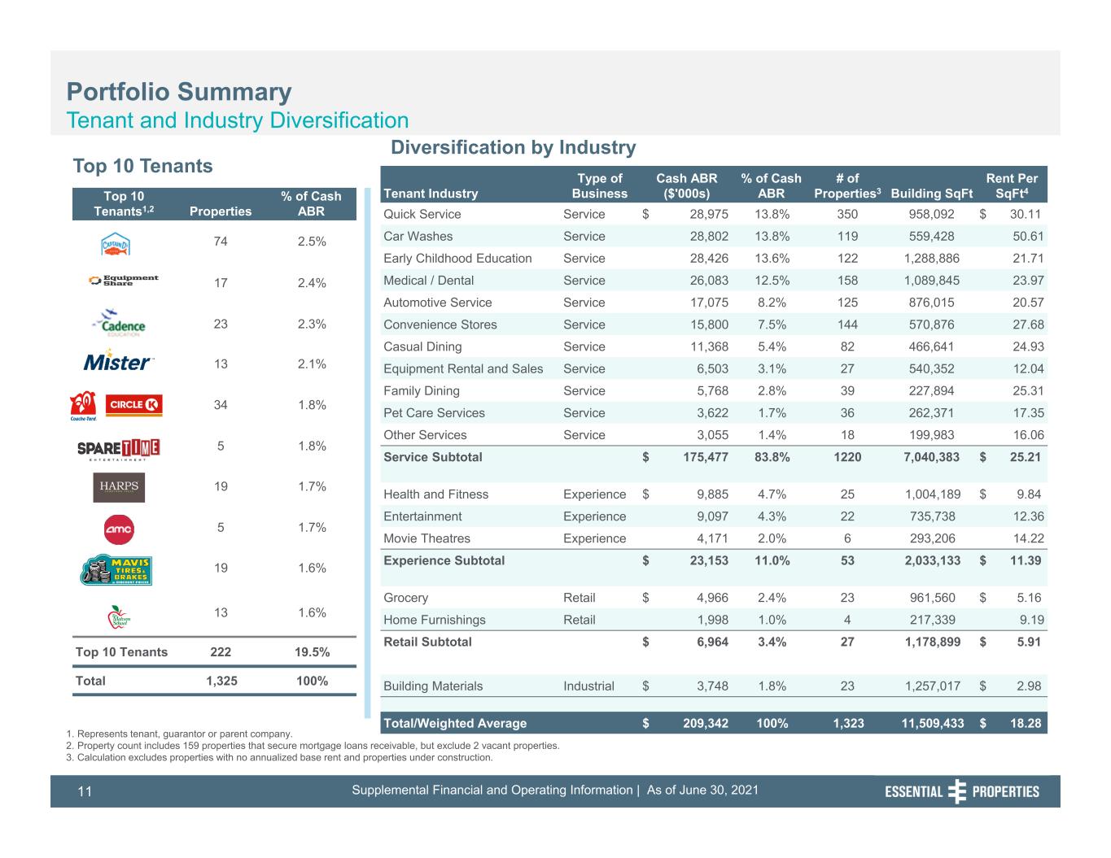The width and height of the screenshot is (1111, 858).
Task: Select the Tenant Industry column header
Action: (x=431, y=194)
